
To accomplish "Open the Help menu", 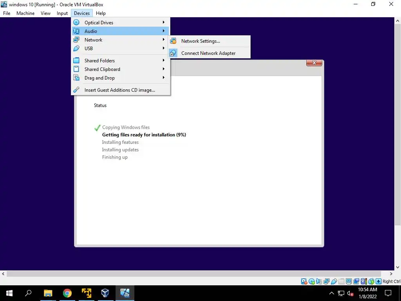I will pyautogui.click(x=101, y=13).
